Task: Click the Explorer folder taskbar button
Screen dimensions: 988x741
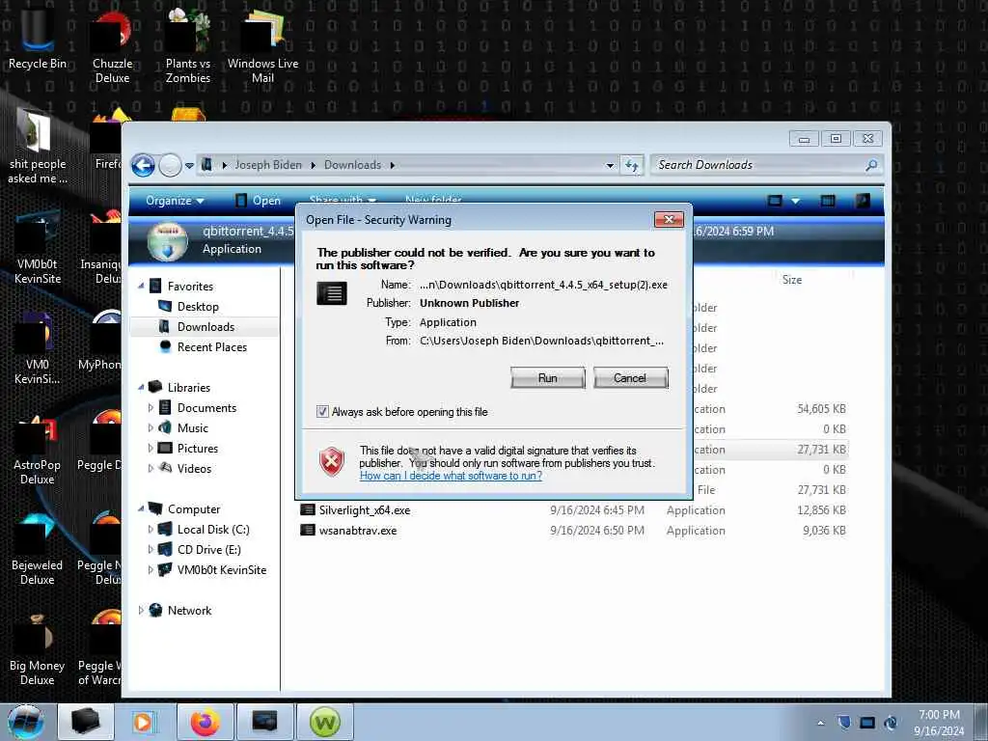Action: click(x=86, y=722)
